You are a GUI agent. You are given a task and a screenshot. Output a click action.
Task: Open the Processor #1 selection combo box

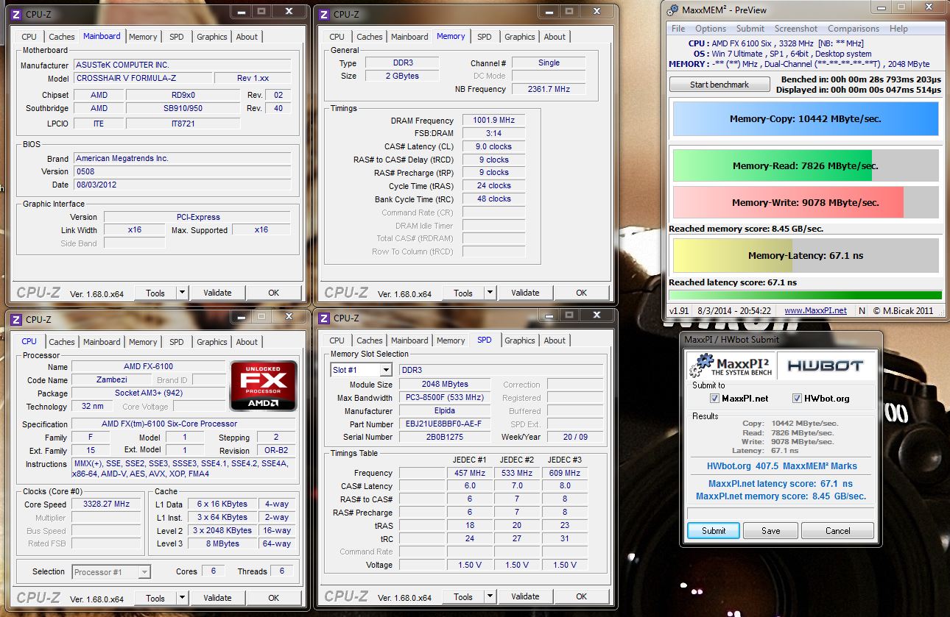111,571
